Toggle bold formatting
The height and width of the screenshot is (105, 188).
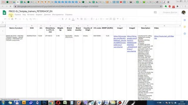point(63,19)
